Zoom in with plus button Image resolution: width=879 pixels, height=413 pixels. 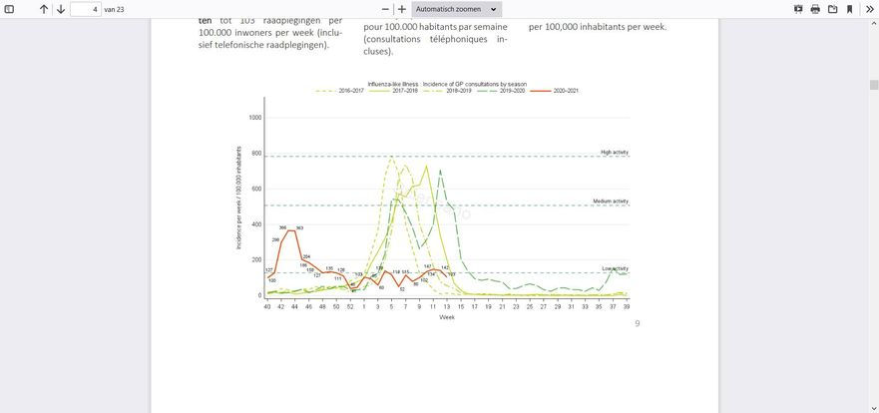(x=401, y=9)
